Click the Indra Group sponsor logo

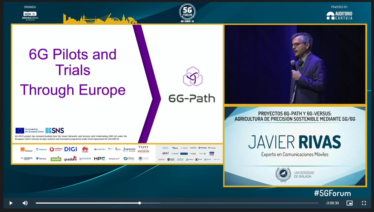[27, 158]
